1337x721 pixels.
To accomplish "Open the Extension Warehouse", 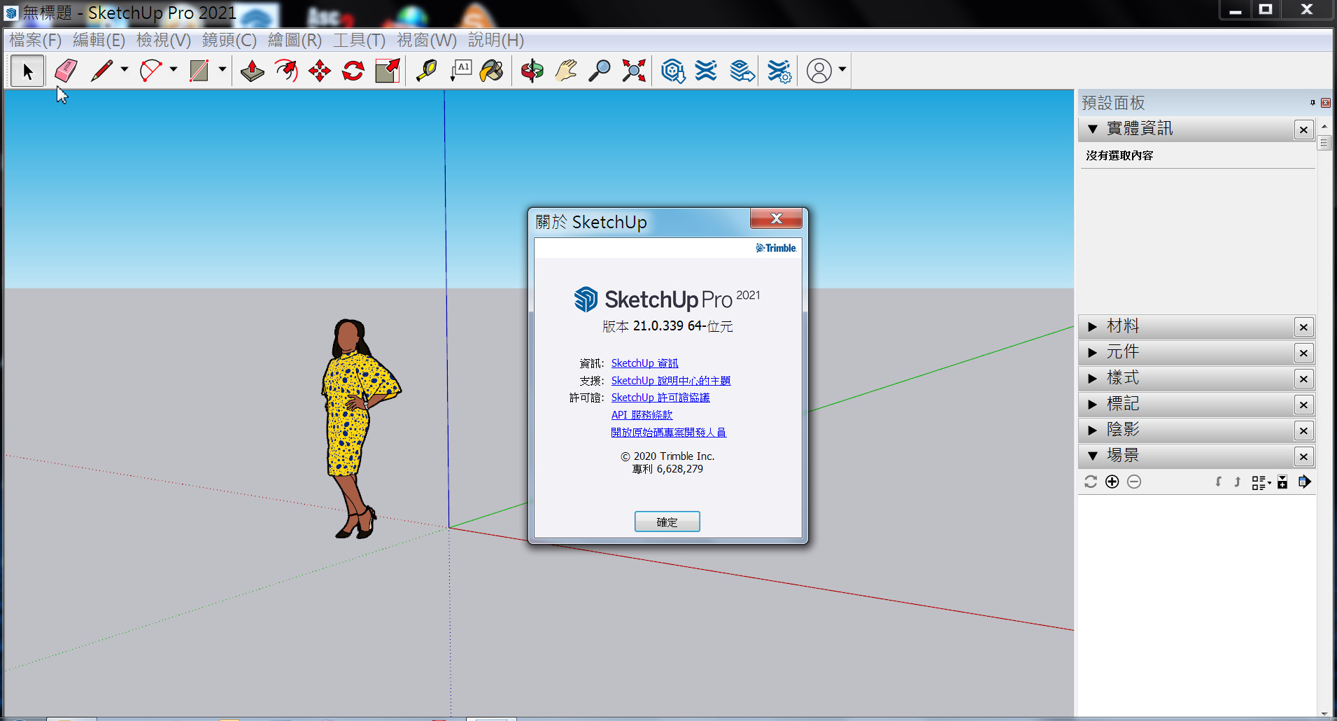I will 707,71.
